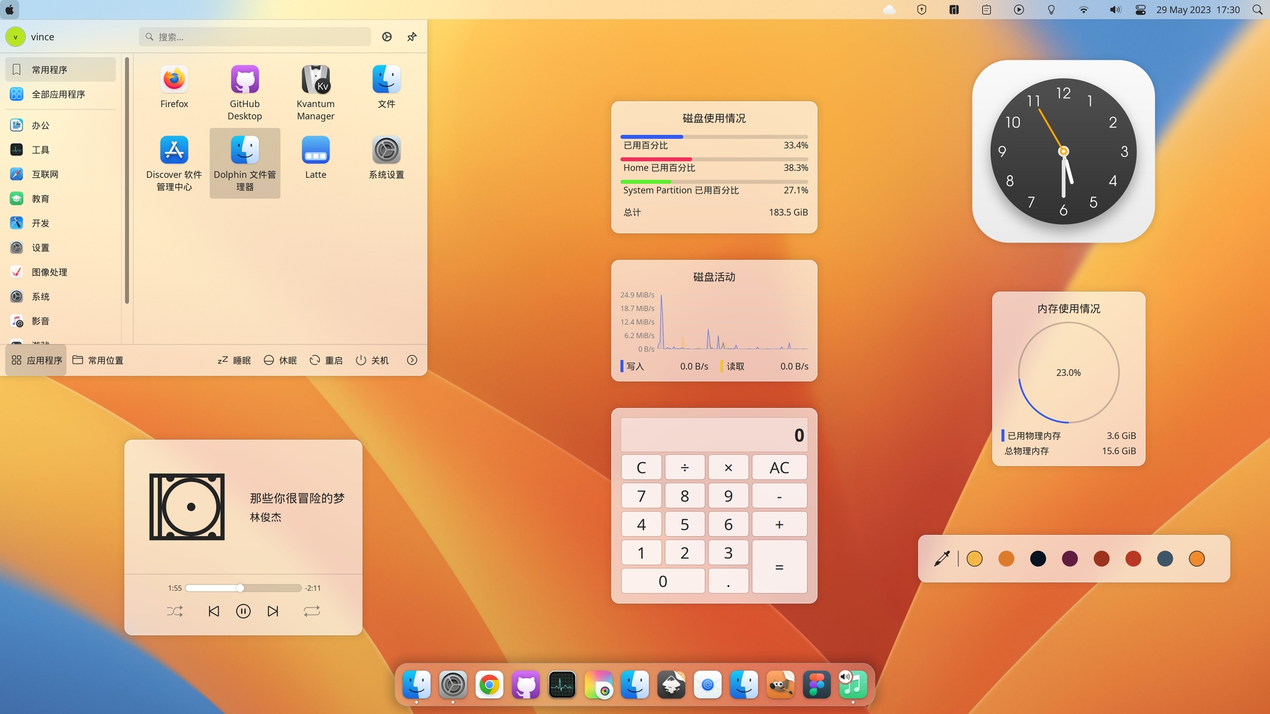Switch to the 应用程序 tab
This screenshot has height=714, width=1270.
click(x=36, y=360)
